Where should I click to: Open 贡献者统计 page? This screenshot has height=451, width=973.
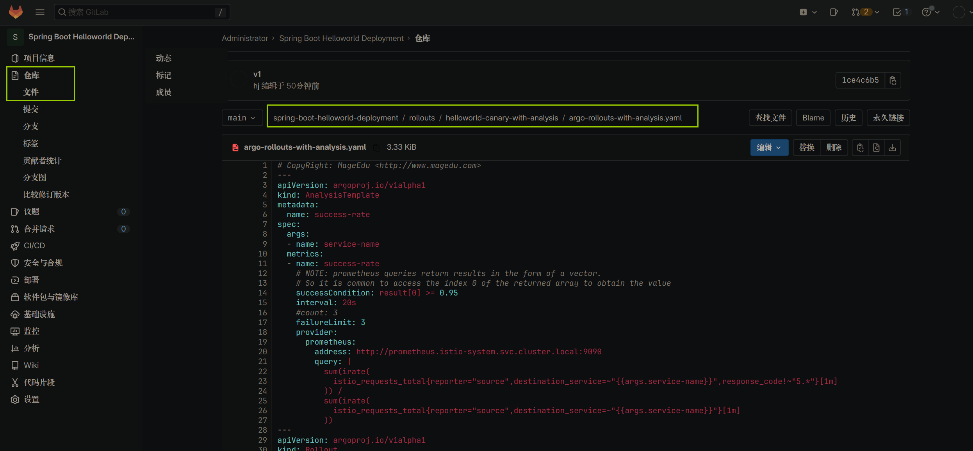(42, 161)
